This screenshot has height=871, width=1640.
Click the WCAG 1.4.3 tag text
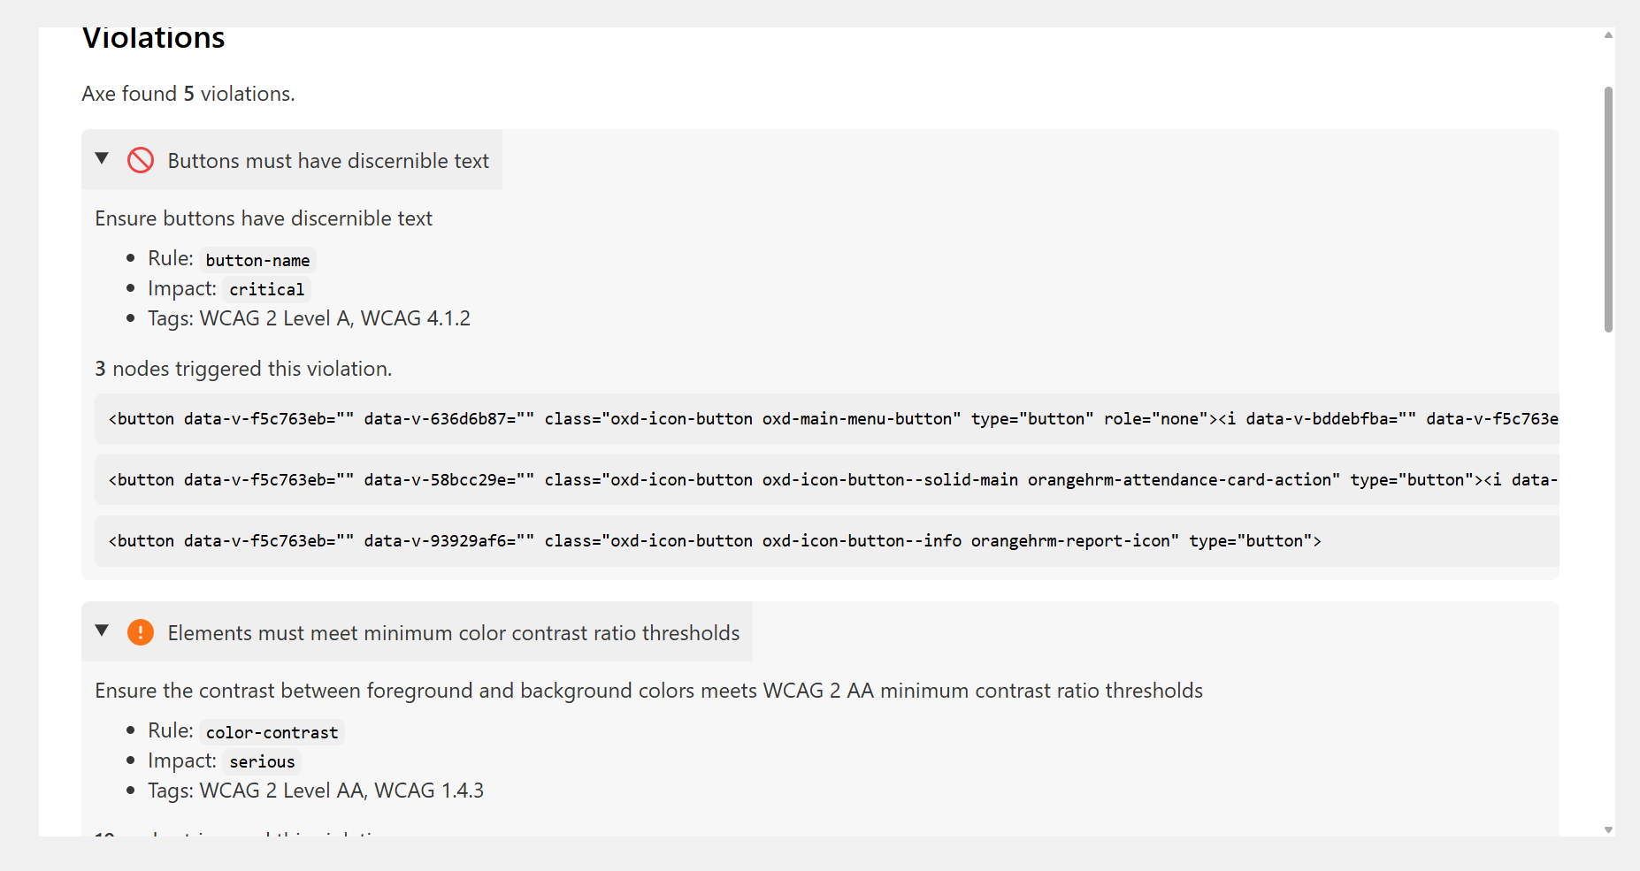[x=430, y=790]
